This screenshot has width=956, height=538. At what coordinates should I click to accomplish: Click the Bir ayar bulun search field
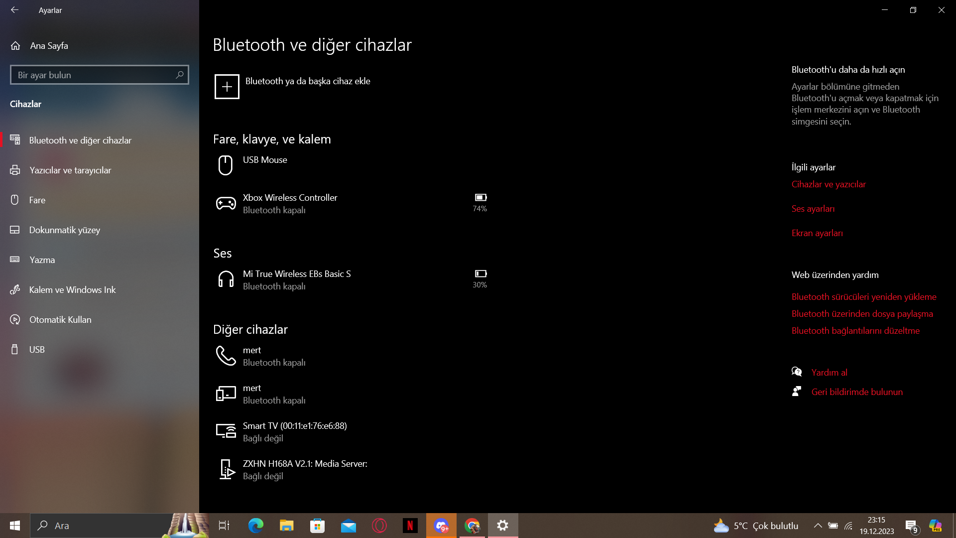pyautogui.click(x=95, y=75)
